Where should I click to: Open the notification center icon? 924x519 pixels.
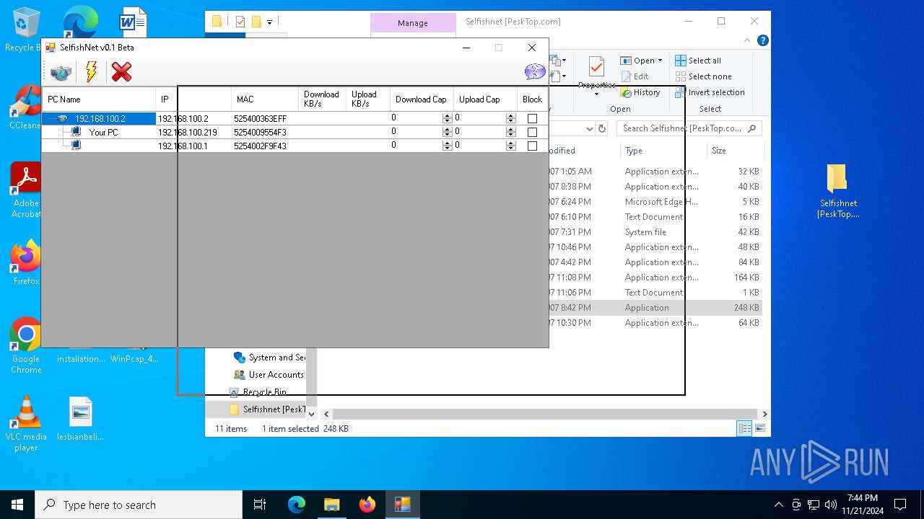click(x=900, y=505)
